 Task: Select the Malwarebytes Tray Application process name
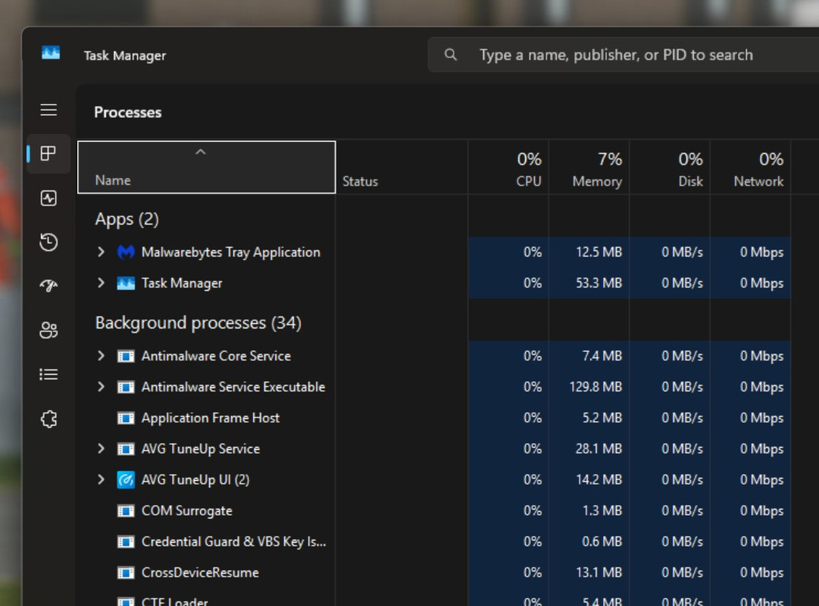click(x=231, y=252)
